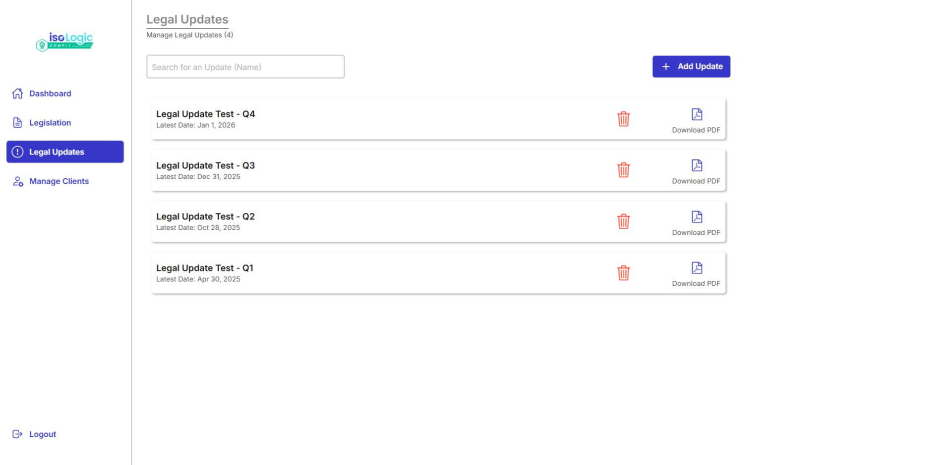This screenshot has height=465, width=940.
Task: Click the Legislation document icon
Action: (x=18, y=122)
